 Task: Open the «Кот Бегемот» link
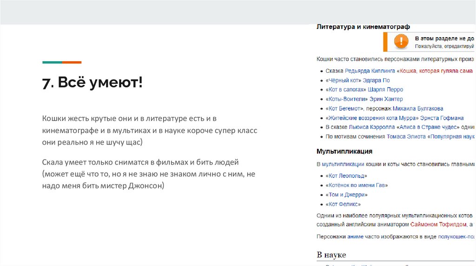[x=344, y=108]
